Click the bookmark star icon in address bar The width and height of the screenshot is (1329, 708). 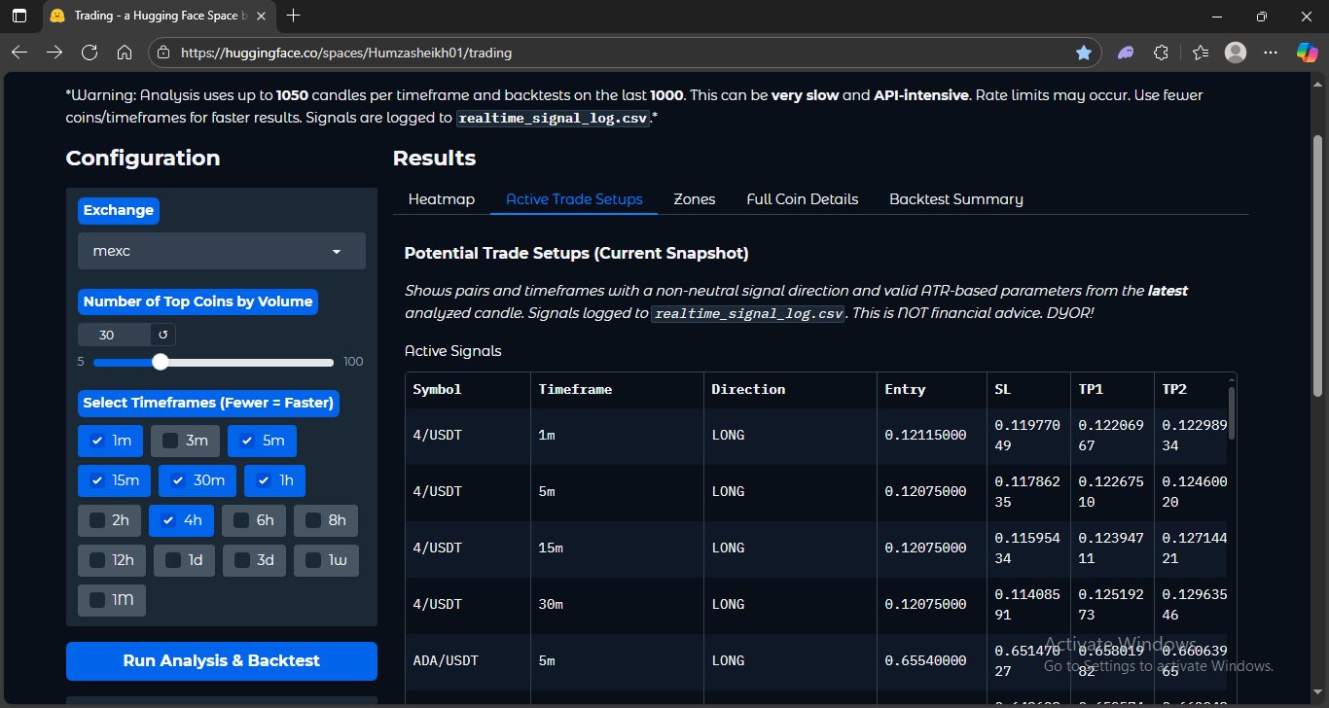click(1083, 53)
